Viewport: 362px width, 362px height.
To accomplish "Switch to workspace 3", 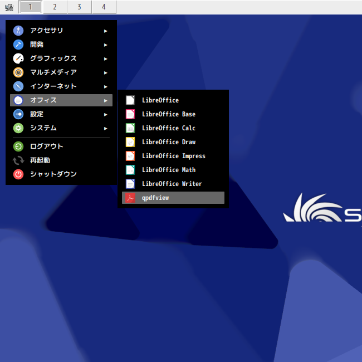I will point(80,7).
